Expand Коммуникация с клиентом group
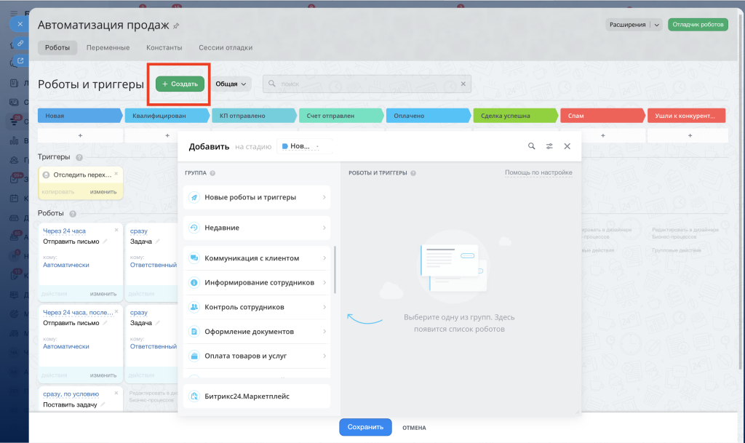This screenshot has height=443, width=745. point(257,258)
